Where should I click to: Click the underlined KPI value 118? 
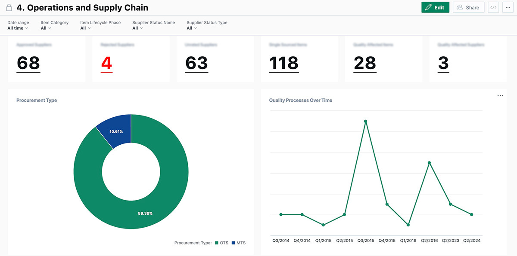[x=284, y=63]
